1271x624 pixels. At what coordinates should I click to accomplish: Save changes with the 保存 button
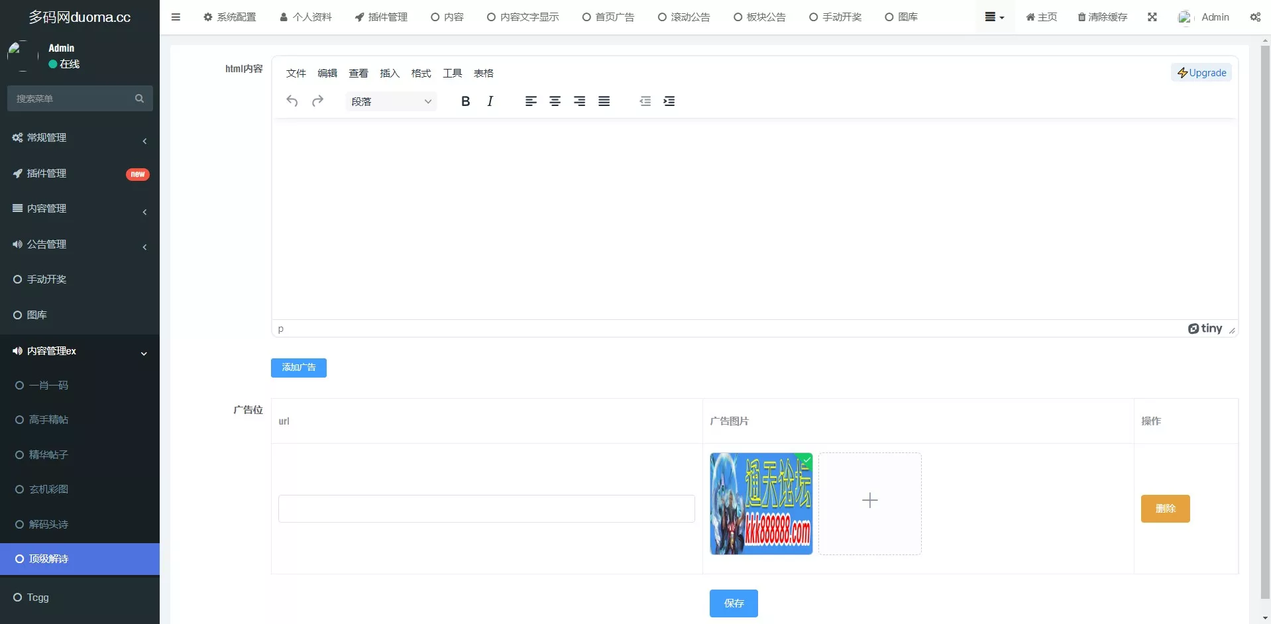(x=734, y=603)
